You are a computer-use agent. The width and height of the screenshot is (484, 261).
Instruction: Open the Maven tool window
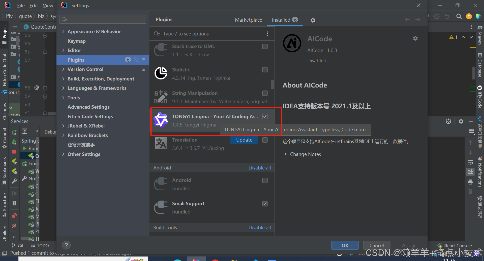click(x=480, y=35)
